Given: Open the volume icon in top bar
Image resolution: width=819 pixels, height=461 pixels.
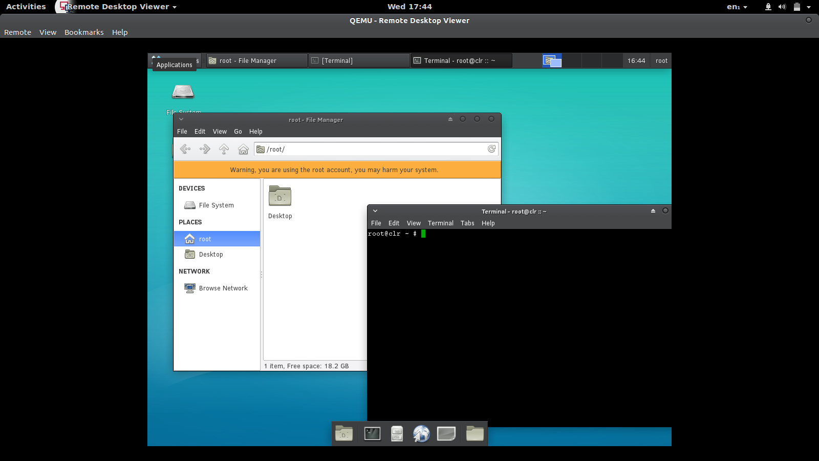Looking at the screenshot, I should (782, 7).
